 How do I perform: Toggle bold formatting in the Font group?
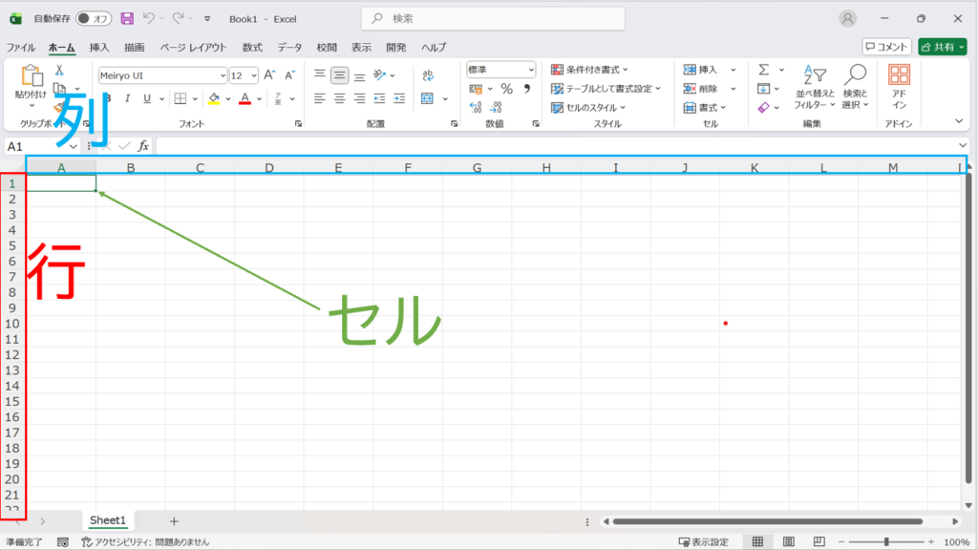109,98
